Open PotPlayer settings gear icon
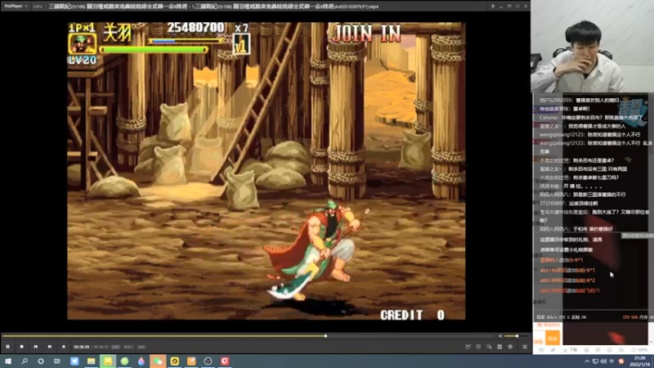Viewport: 654px width, 368px height. point(510,347)
